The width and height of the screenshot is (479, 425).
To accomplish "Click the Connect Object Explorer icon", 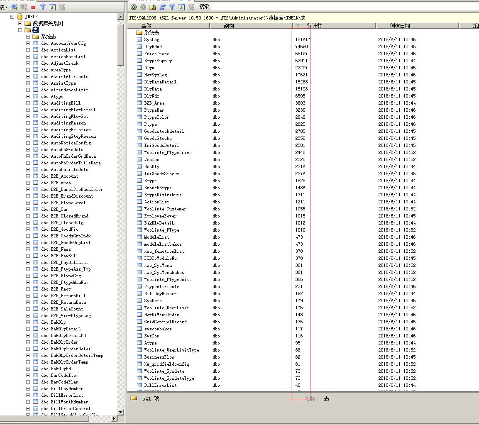I will 14,7.
